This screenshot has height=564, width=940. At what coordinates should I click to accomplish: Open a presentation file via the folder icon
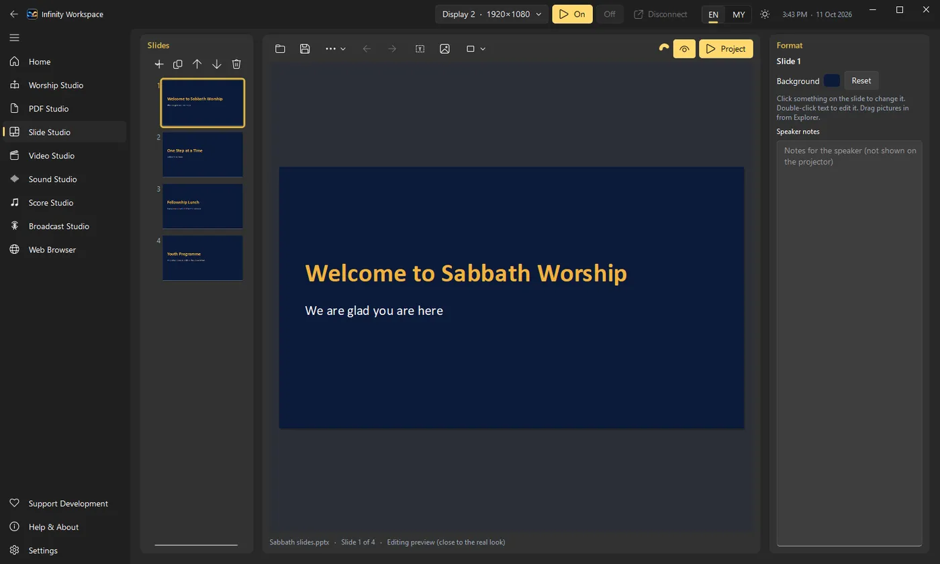coord(281,49)
